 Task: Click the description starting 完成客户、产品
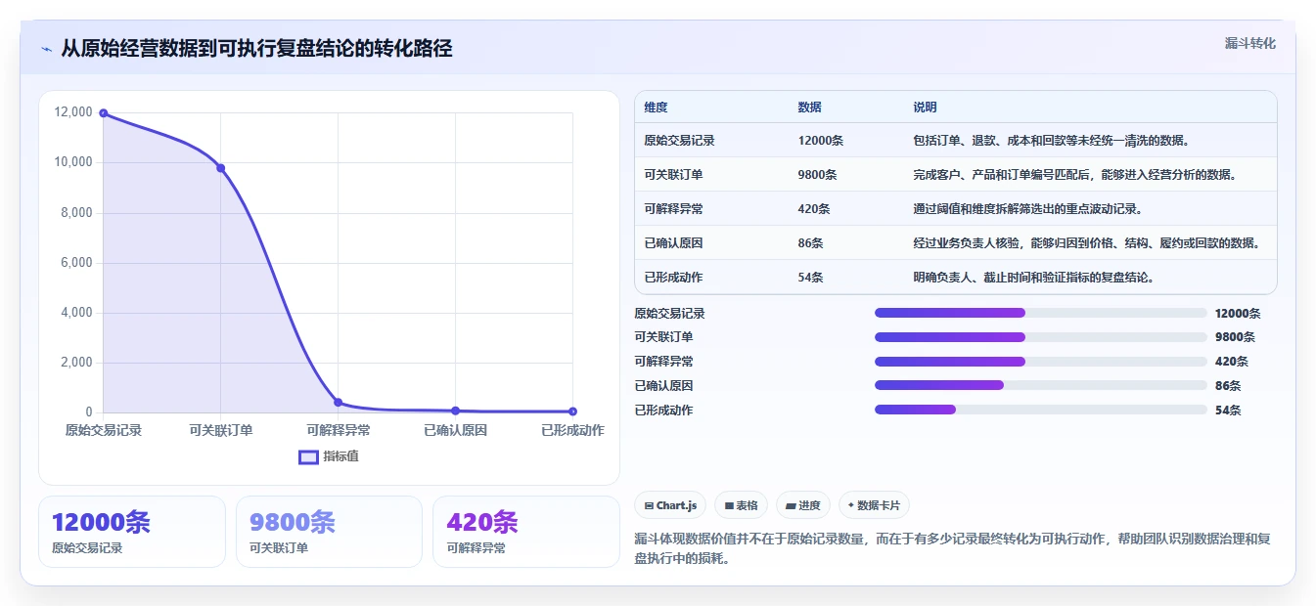[x=1074, y=174]
